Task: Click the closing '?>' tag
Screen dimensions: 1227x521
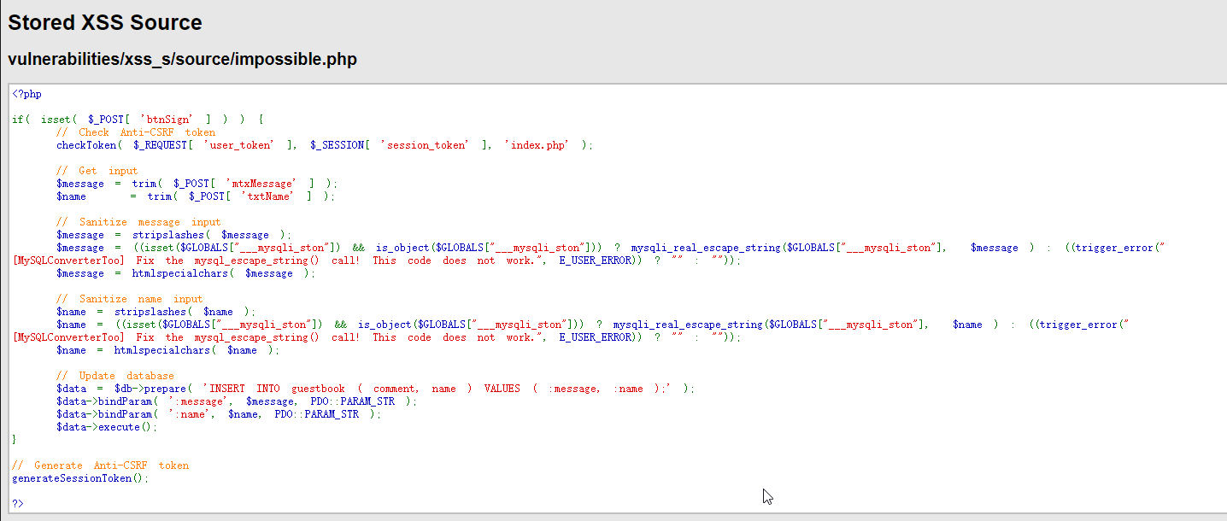Action: click(18, 503)
